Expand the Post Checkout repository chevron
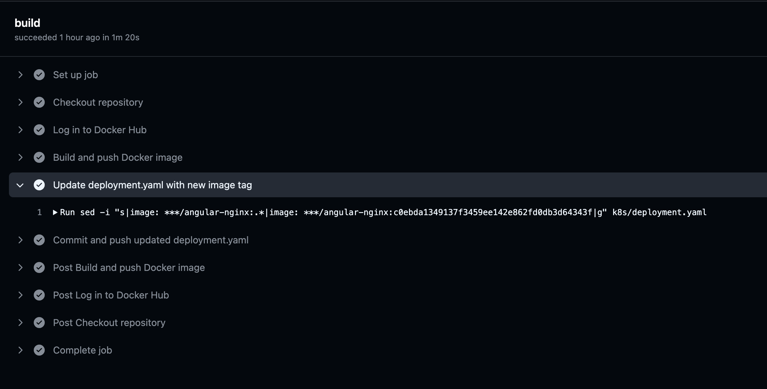 point(20,323)
